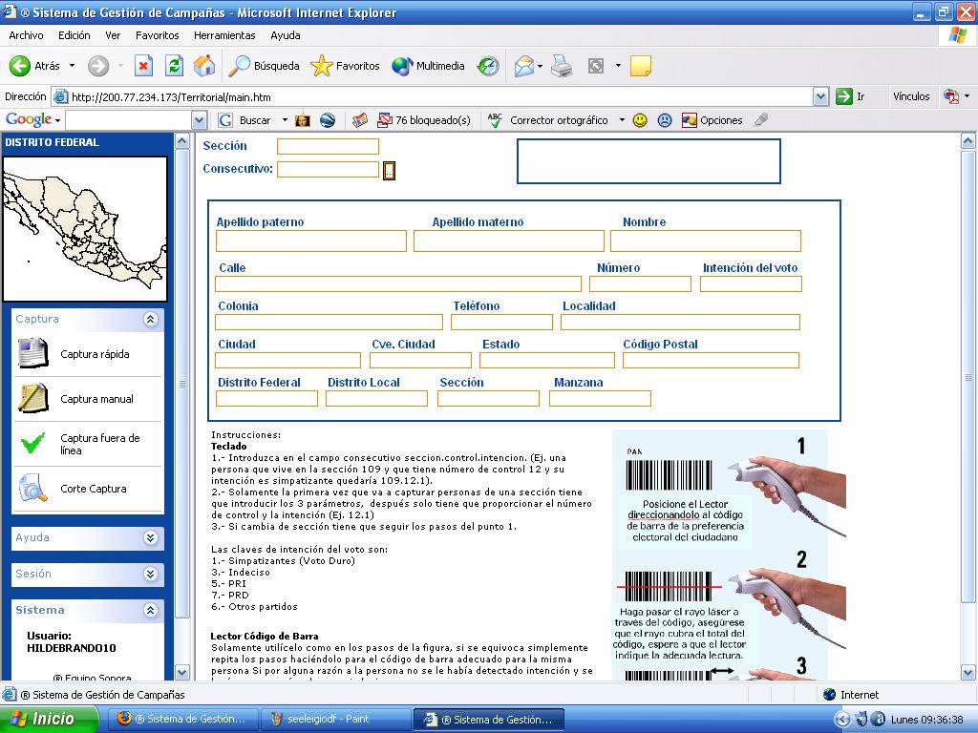Go to the home page icon
978x733 pixels.
tap(204, 66)
